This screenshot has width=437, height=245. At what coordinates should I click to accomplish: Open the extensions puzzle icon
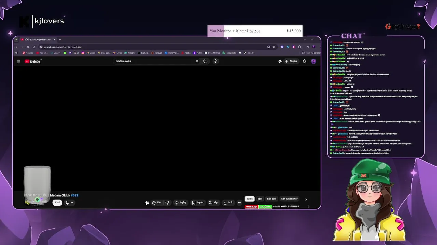299,47
